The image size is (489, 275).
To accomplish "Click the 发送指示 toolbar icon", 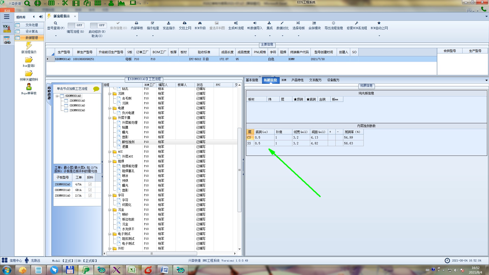I will point(169,23).
